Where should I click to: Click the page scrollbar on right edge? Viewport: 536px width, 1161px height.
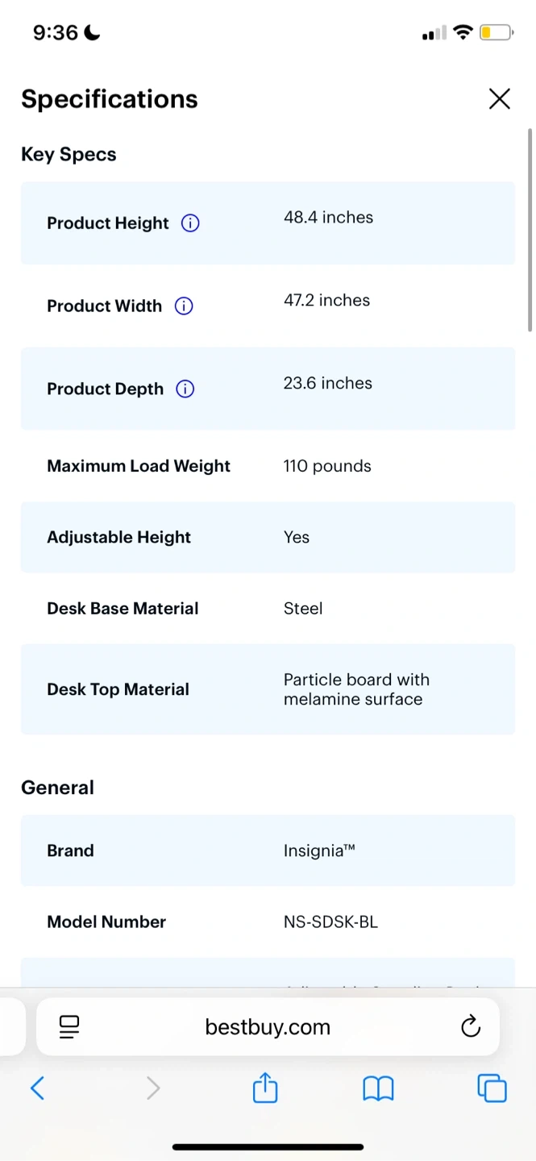[x=530, y=230]
